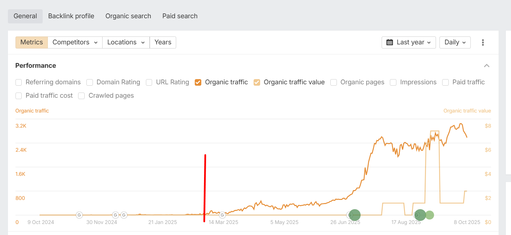Click the rightmost of the two adjacent Google markers near 30 Nov 2024
The height and width of the screenshot is (235, 511).
(x=124, y=215)
